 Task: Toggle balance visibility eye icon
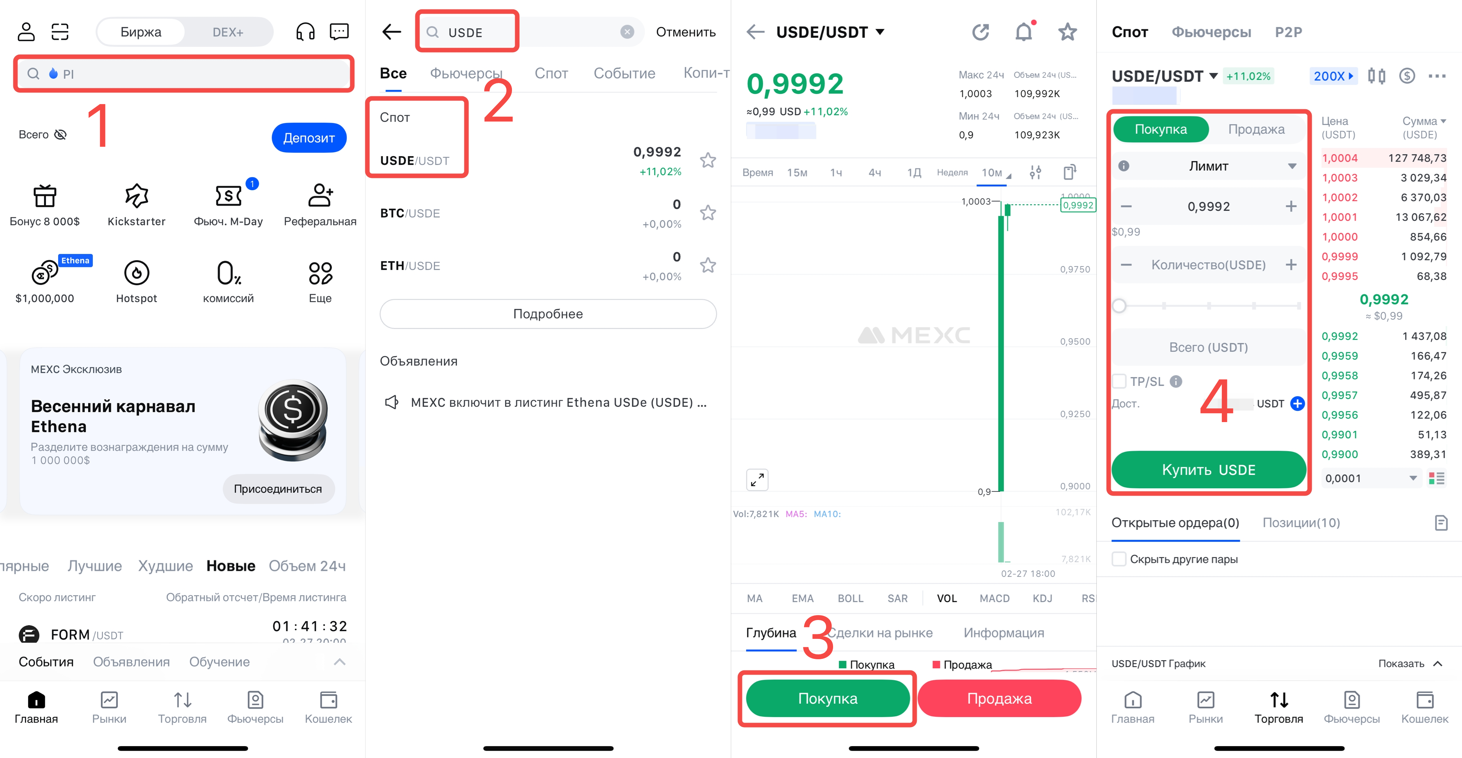(60, 135)
